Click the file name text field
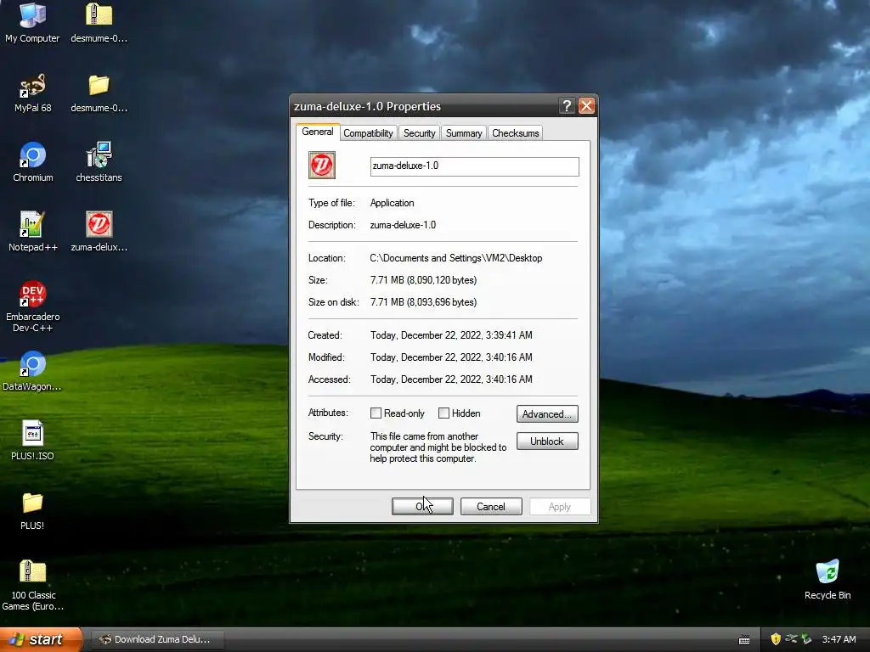The height and width of the screenshot is (652, 870). click(x=474, y=166)
